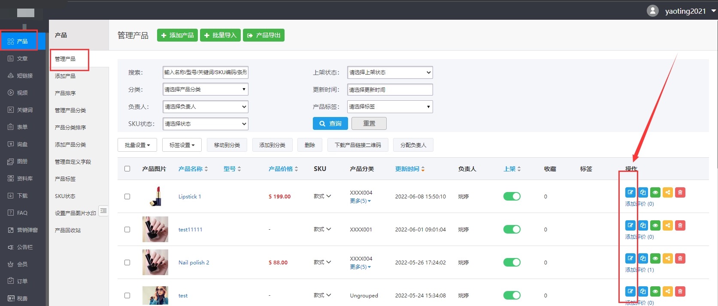The width and height of the screenshot is (718, 306).
Task: Click the user avatar icon in top bar
Action: 652,11
